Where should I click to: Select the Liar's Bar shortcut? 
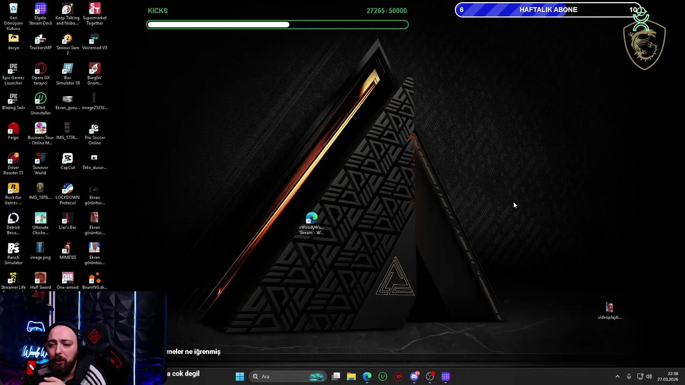tap(67, 221)
